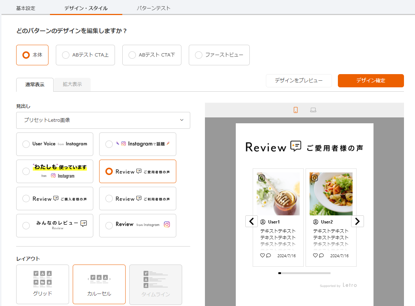
Task: Click the carousel next arrow
Action: coord(357,221)
